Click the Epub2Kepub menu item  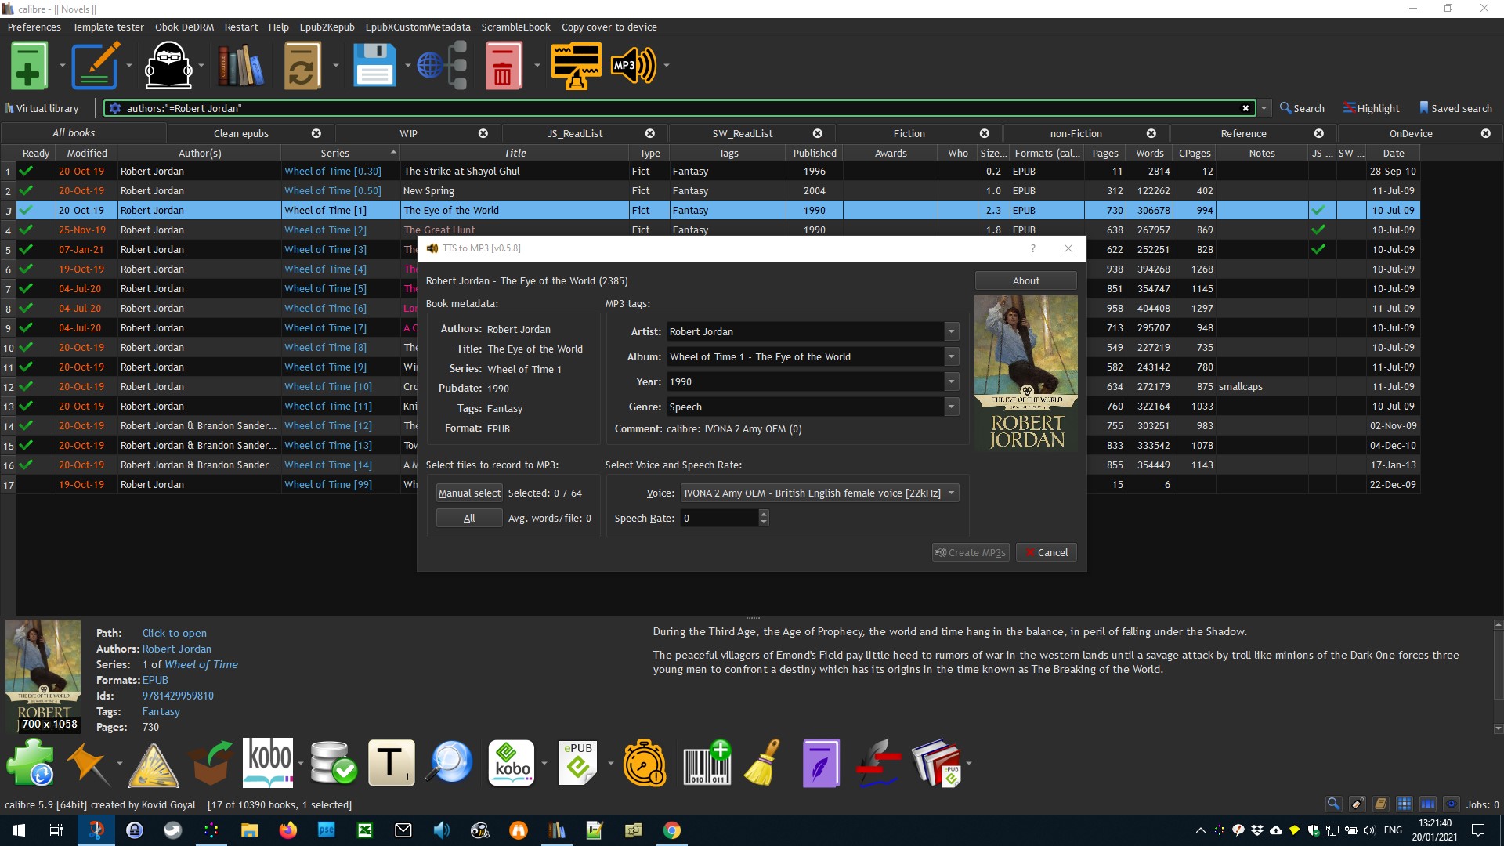(327, 27)
